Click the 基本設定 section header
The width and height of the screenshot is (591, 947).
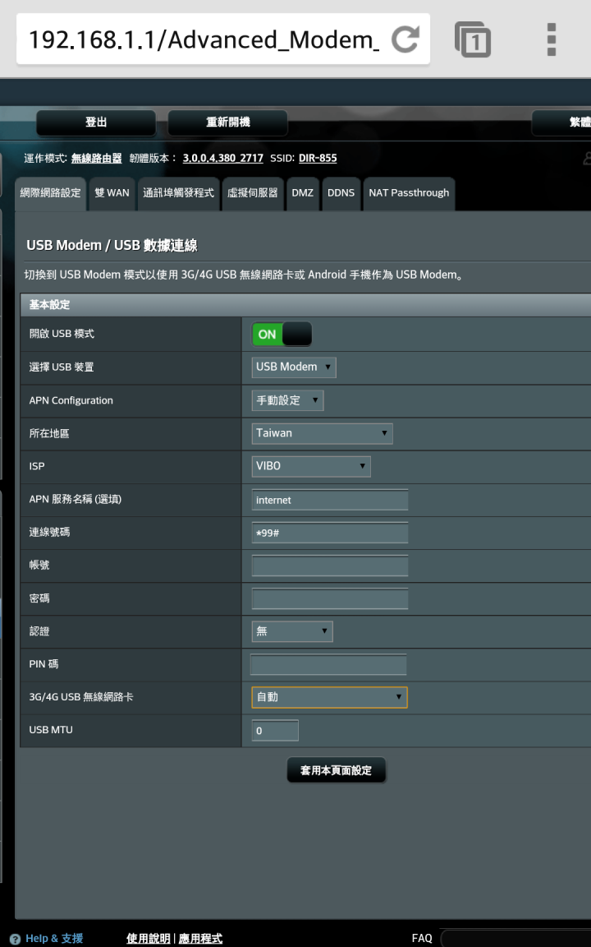305,305
